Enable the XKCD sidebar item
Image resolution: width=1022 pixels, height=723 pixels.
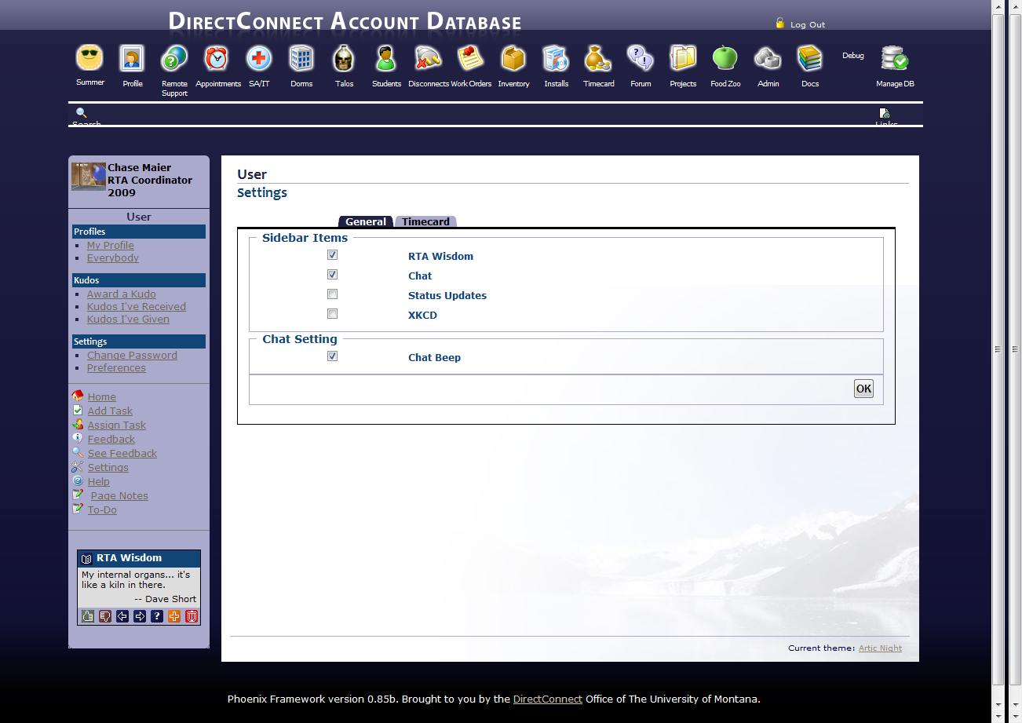(x=332, y=314)
